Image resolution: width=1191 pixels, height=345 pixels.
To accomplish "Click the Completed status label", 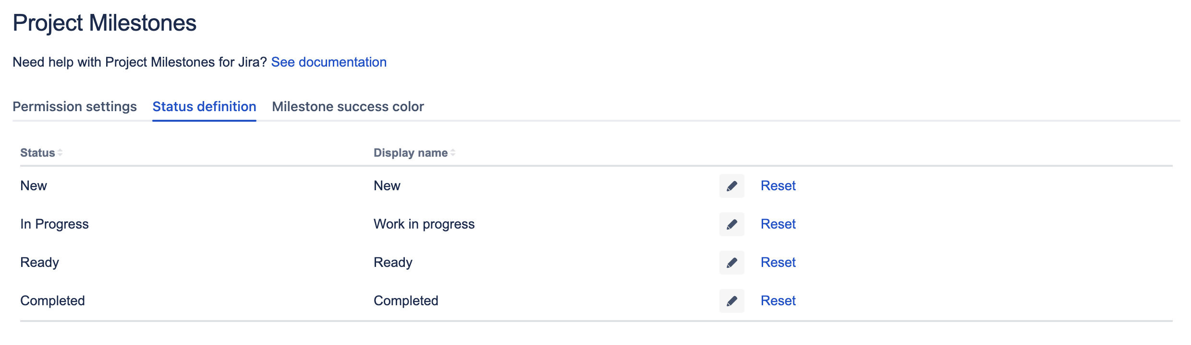I will pyautogui.click(x=52, y=301).
